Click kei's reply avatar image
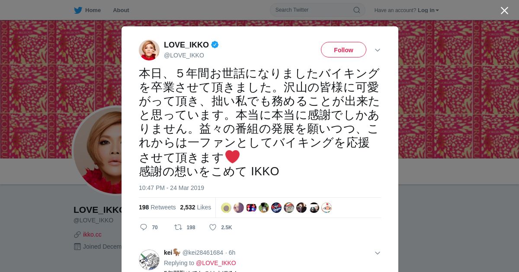Screen dimensions: 519x272 (149, 260)
